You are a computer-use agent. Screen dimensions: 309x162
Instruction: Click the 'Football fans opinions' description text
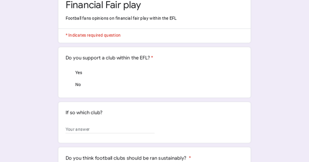pyautogui.click(x=121, y=18)
